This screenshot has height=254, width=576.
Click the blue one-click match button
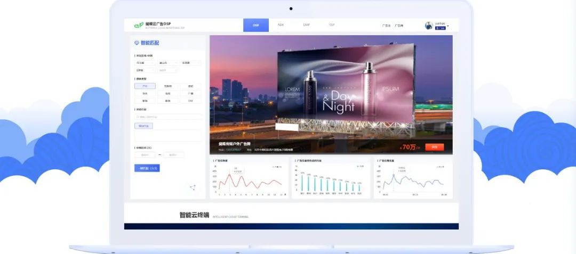[x=147, y=168]
